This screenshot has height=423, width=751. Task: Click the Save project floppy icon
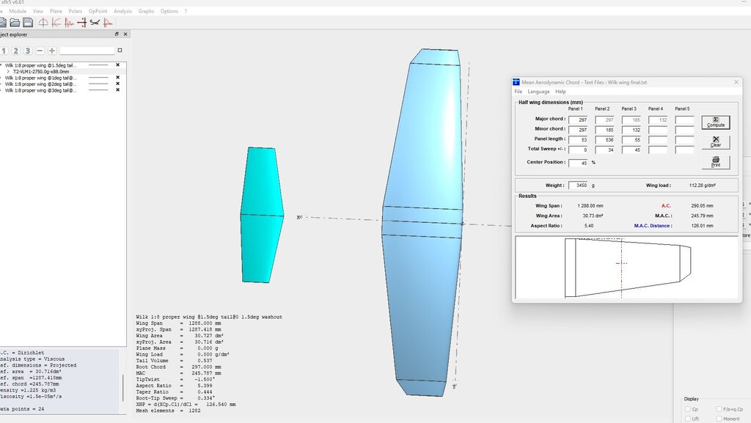point(28,23)
